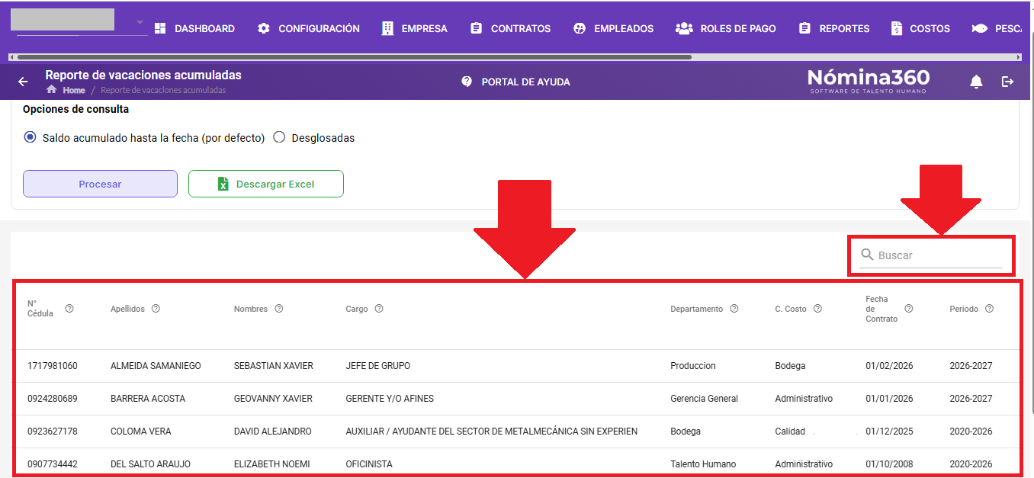Click help icon next to Nombres

(279, 309)
